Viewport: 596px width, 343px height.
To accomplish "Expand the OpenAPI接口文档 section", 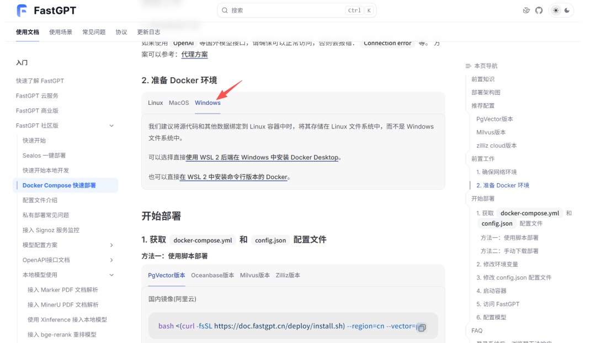I will [111, 260].
